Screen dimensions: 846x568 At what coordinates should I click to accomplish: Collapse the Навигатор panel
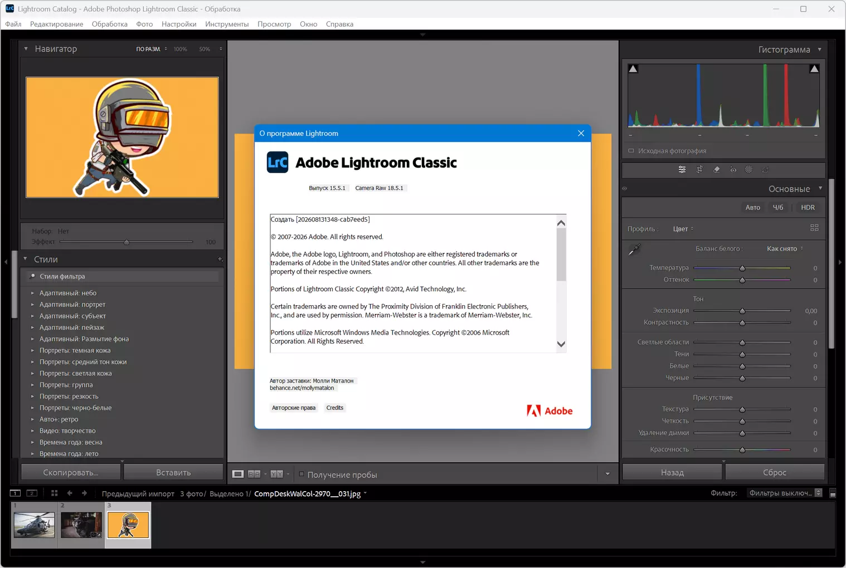26,49
